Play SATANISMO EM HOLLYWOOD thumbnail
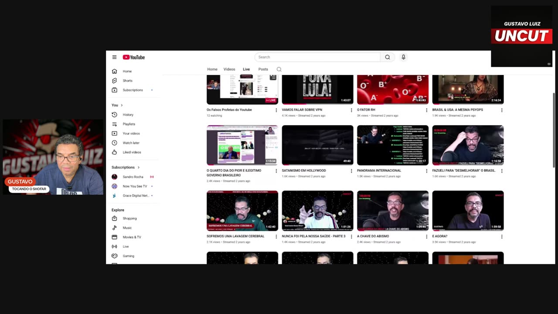 [x=318, y=145]
